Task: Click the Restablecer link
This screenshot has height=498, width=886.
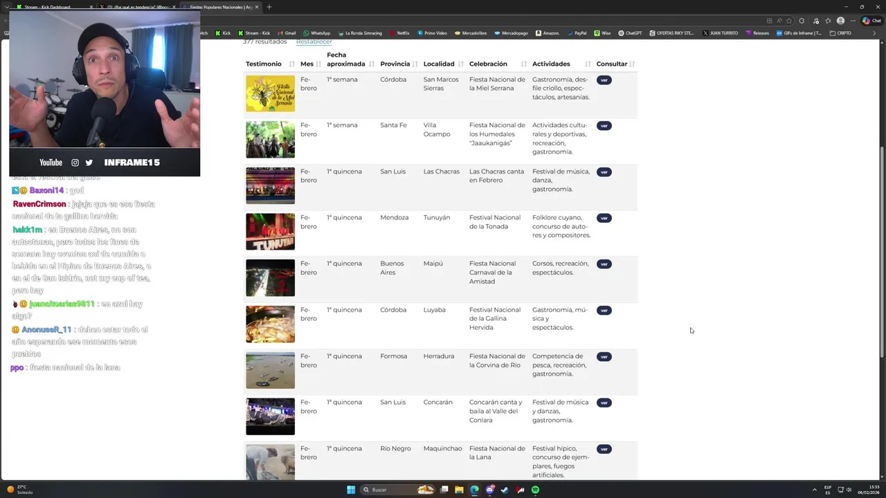Action: tap(314, 41)
